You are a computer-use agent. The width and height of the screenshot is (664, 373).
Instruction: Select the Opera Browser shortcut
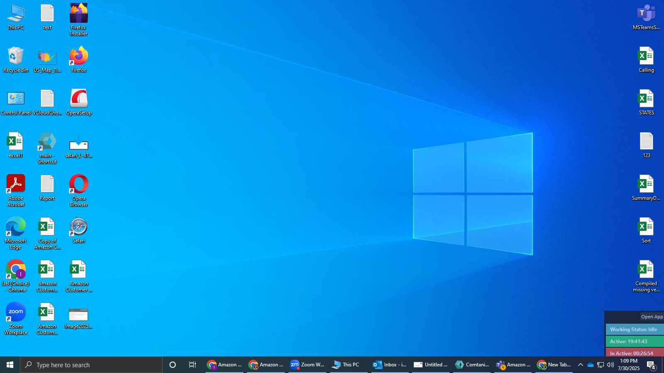pyautogui.click(x=79, y=191)
